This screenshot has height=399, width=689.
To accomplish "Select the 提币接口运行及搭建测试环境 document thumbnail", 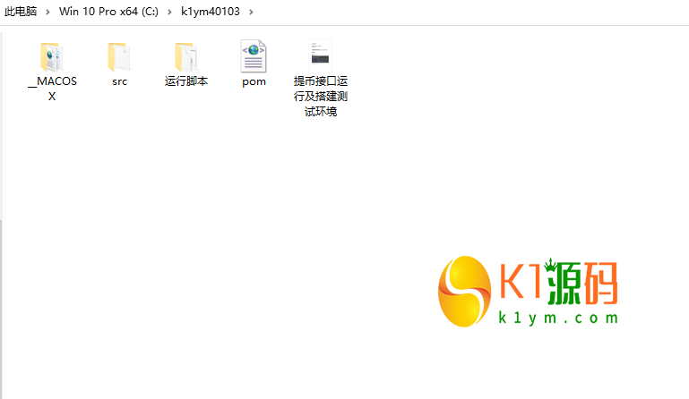I will tap(321, 56).
